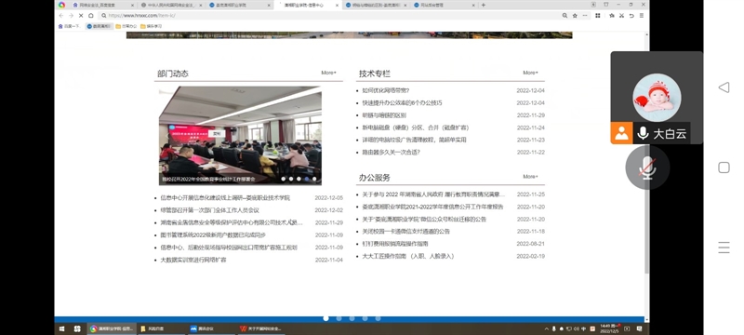Unmute the large round microphone button
744x335 pixels.
(x=647, y=167)
